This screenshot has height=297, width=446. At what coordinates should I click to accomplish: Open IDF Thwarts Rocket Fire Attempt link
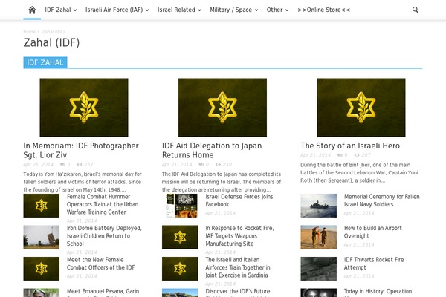tap(374, 264)
